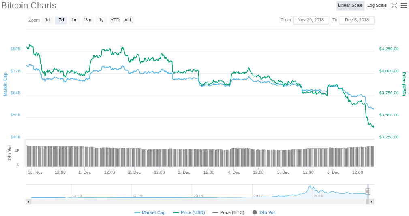
Task: Click the $72B market cap label
Action: tap(15, 71)
